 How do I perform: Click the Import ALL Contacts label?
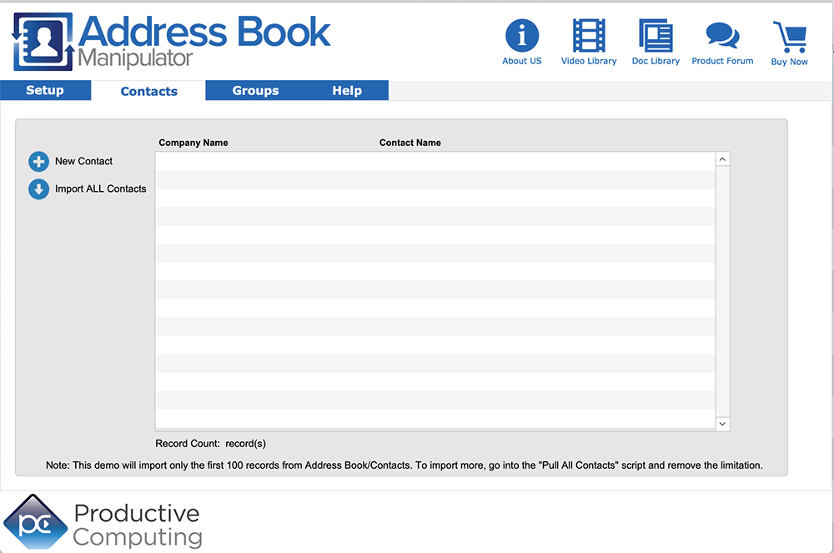click(x=100, y=189)
